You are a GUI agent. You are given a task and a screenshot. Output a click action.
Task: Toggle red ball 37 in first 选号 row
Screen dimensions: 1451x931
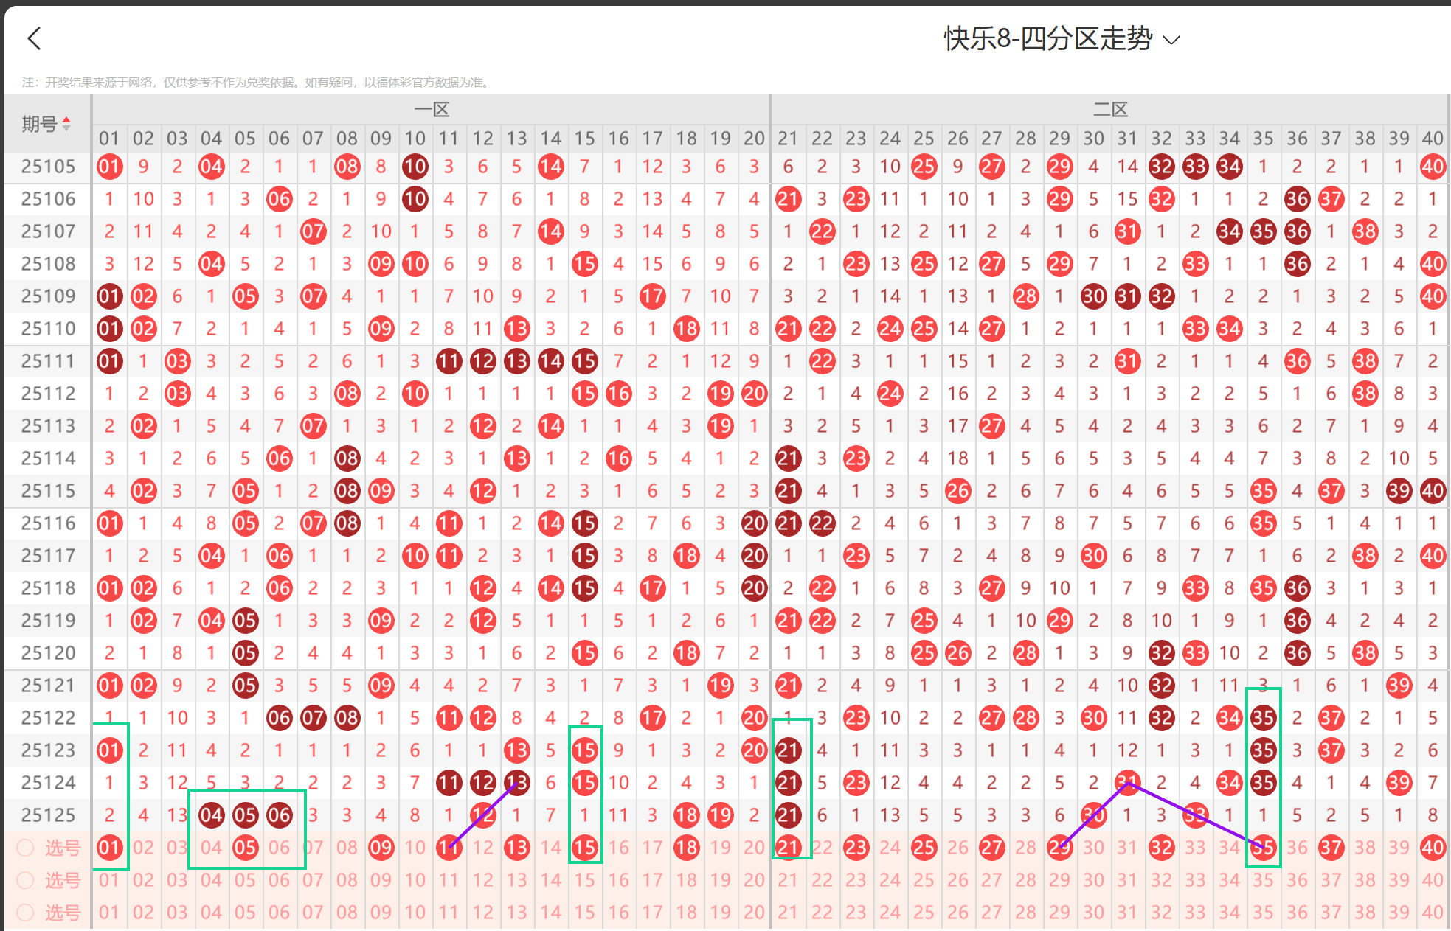click(x=1331, y=848)
